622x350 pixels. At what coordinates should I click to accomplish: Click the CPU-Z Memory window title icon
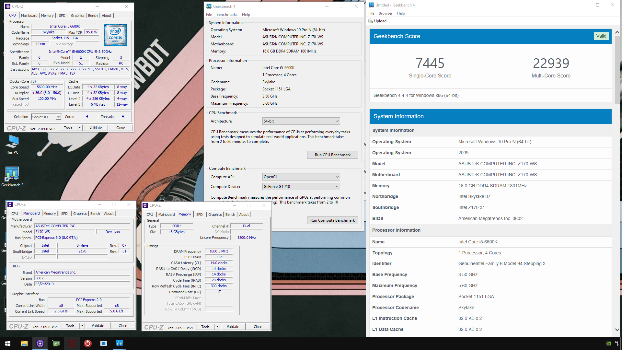(145, 205)
